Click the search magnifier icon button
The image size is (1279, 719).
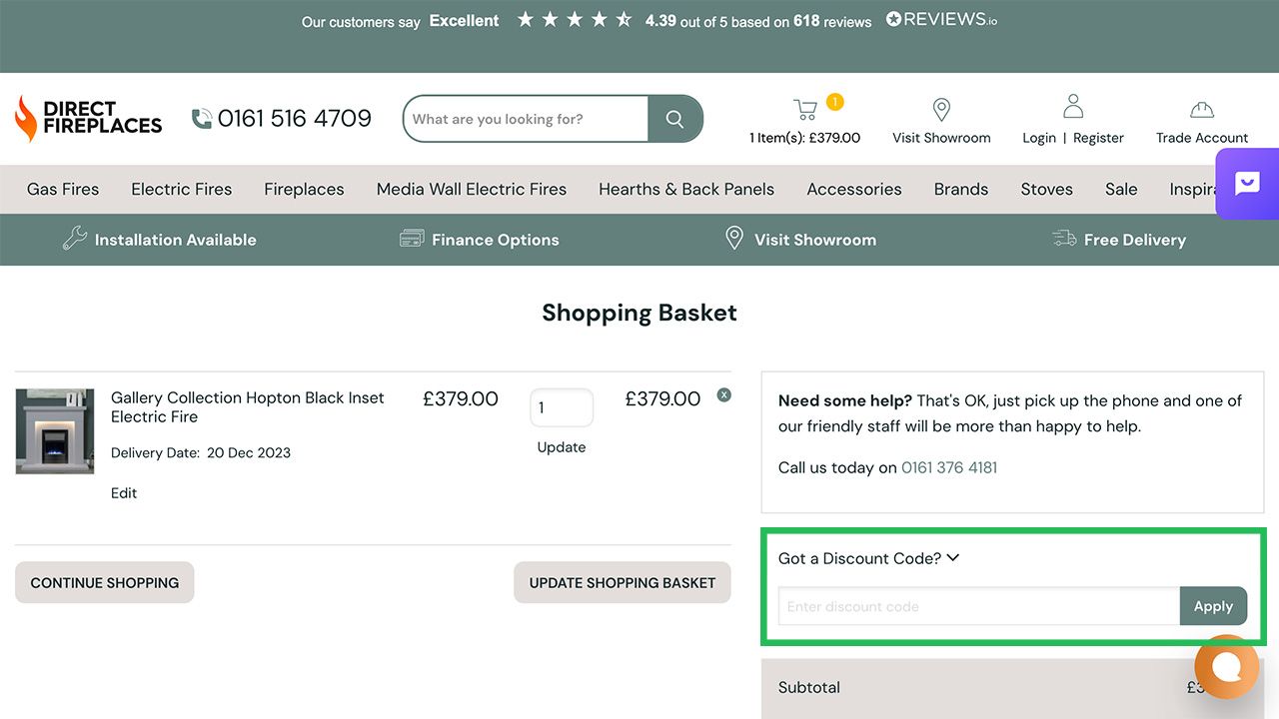click(x=675, y=119)
